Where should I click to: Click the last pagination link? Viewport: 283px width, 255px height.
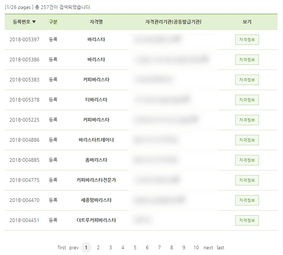(221, 247)
